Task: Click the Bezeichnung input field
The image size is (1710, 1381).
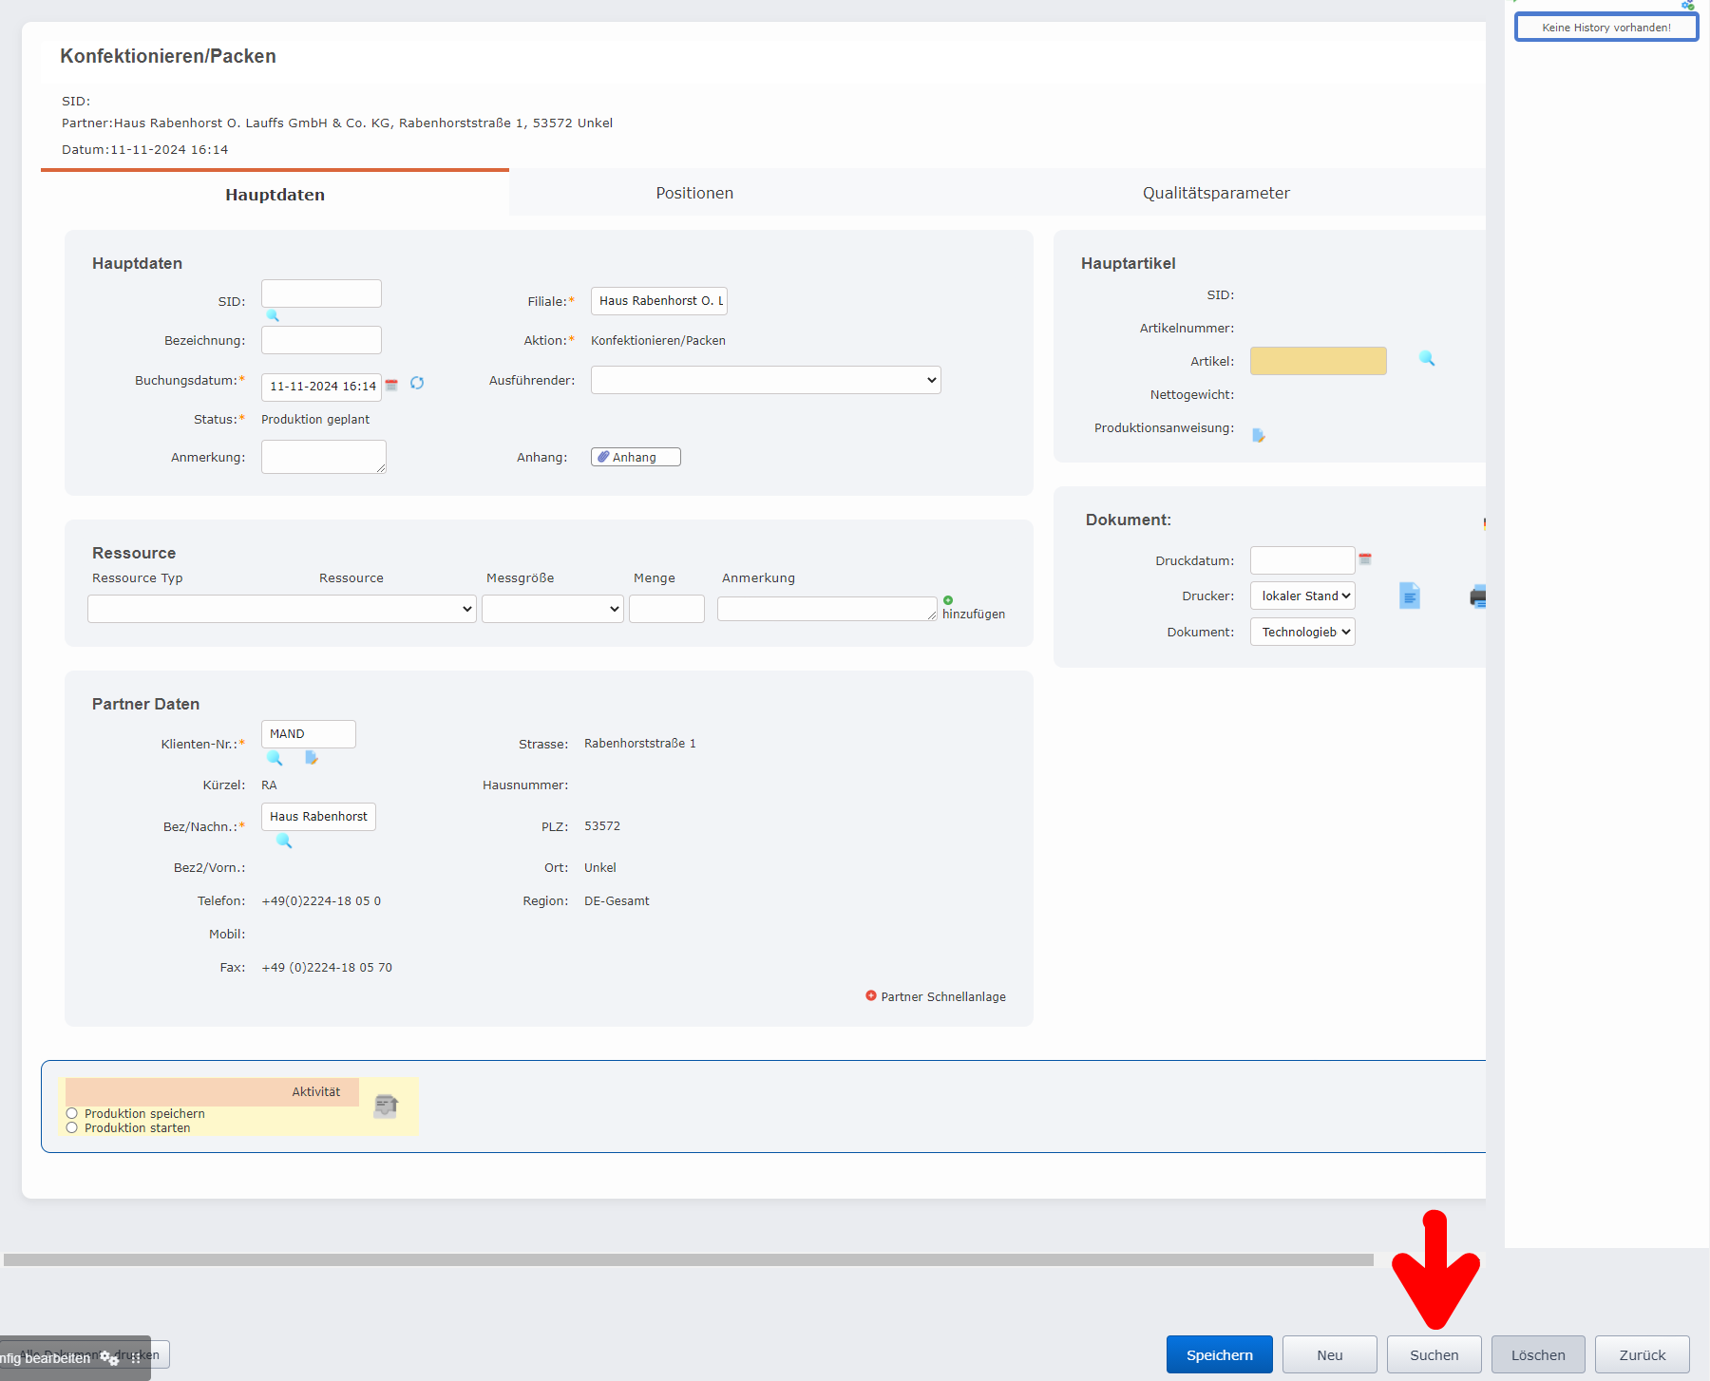Action: point(321,340)
